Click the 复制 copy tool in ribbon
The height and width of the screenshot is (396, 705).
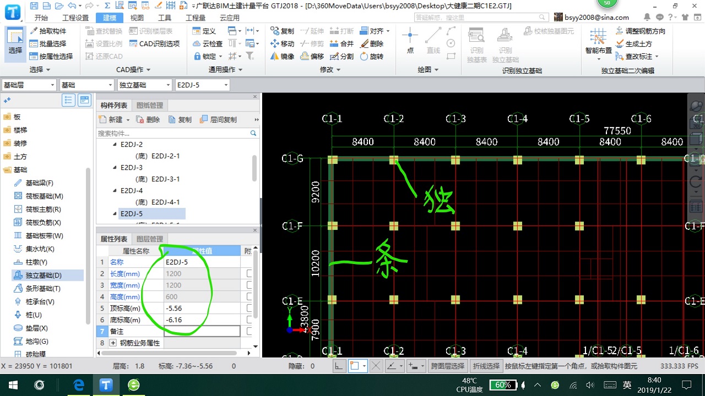tap(283, 31)
